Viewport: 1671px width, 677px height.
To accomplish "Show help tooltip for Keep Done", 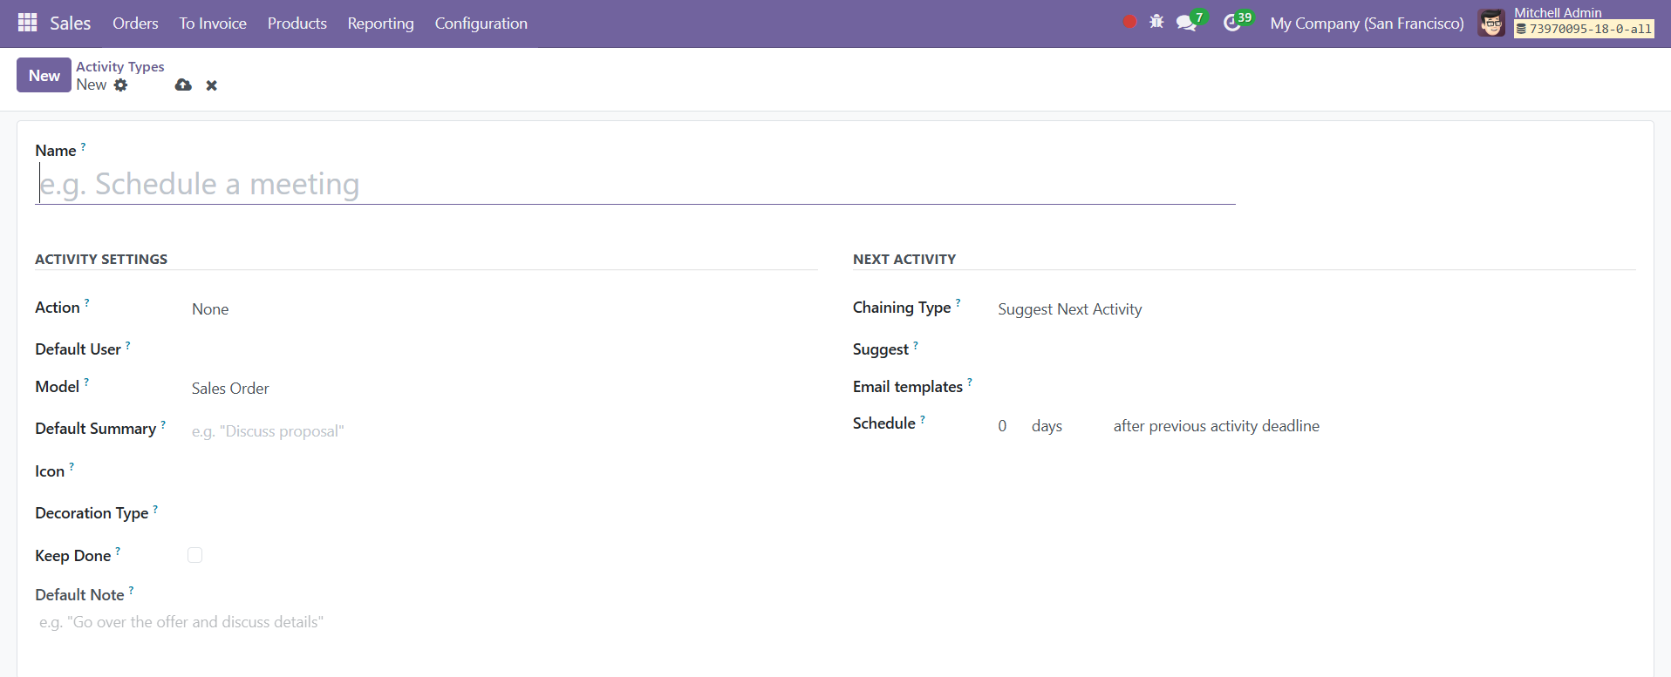I will pos(118,552).
